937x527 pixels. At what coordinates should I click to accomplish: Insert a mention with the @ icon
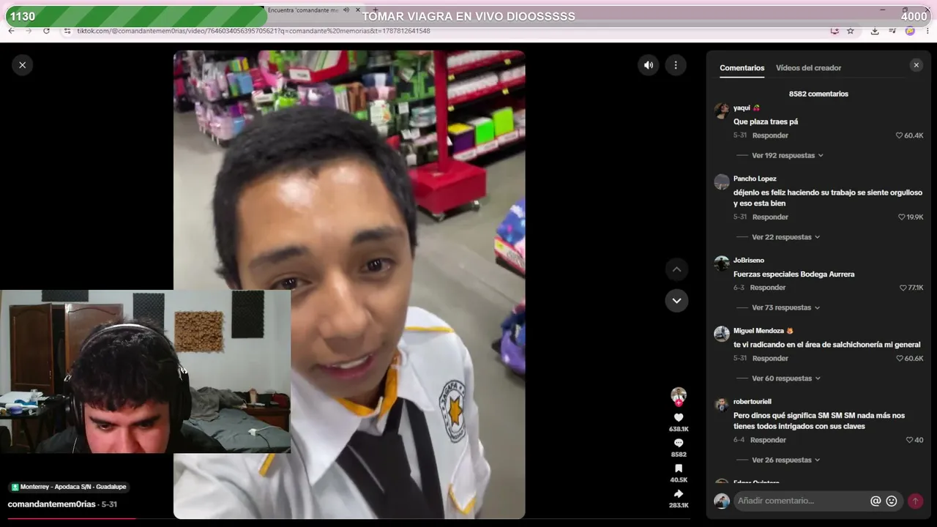coord(876,501)
